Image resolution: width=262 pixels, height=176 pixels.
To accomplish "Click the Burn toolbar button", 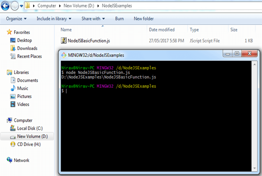I will pyautogui.click(x=119, y=19).
